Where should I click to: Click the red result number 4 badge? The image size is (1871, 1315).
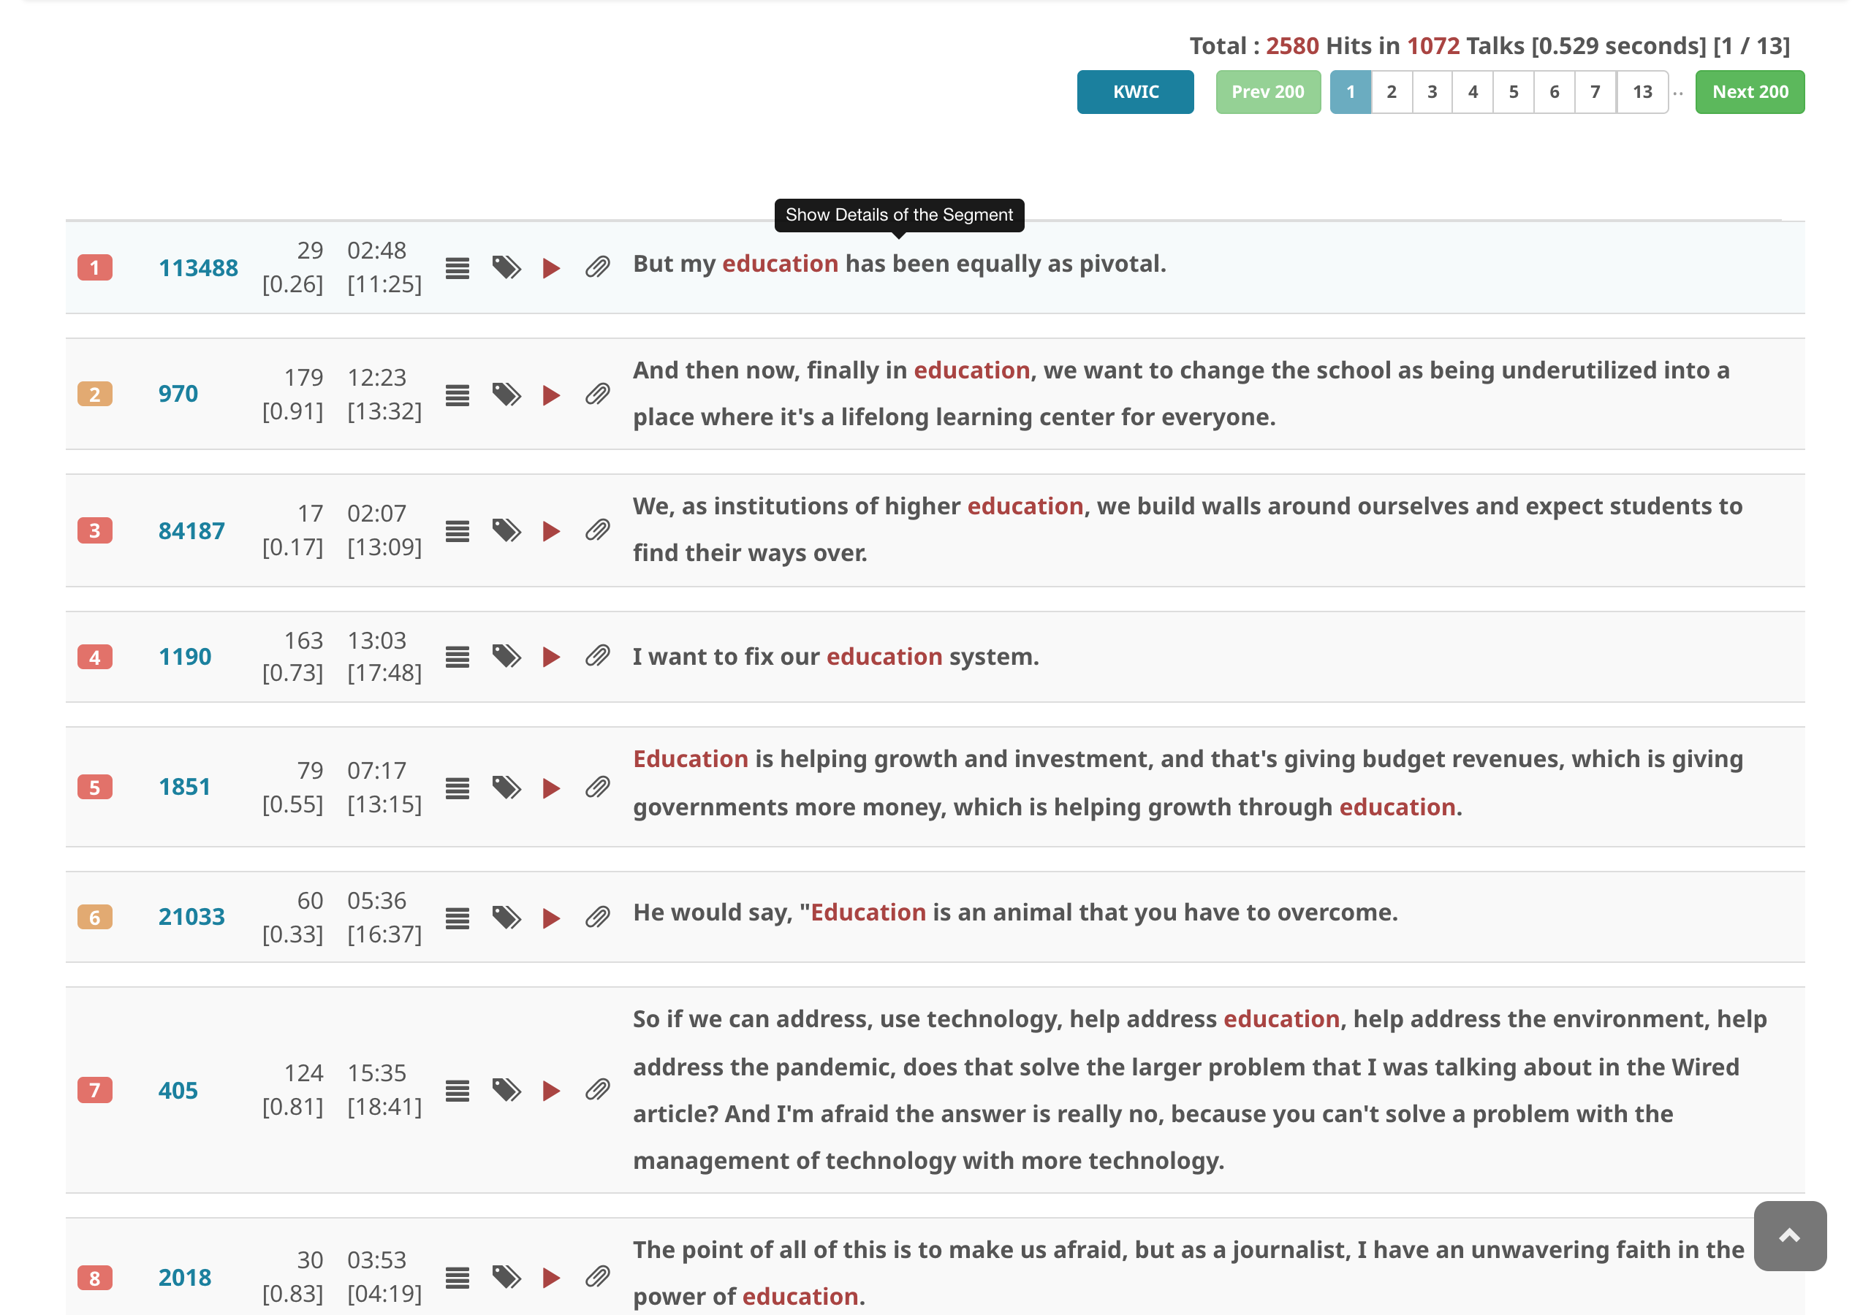pyautogui.click(x=94, y=657)
